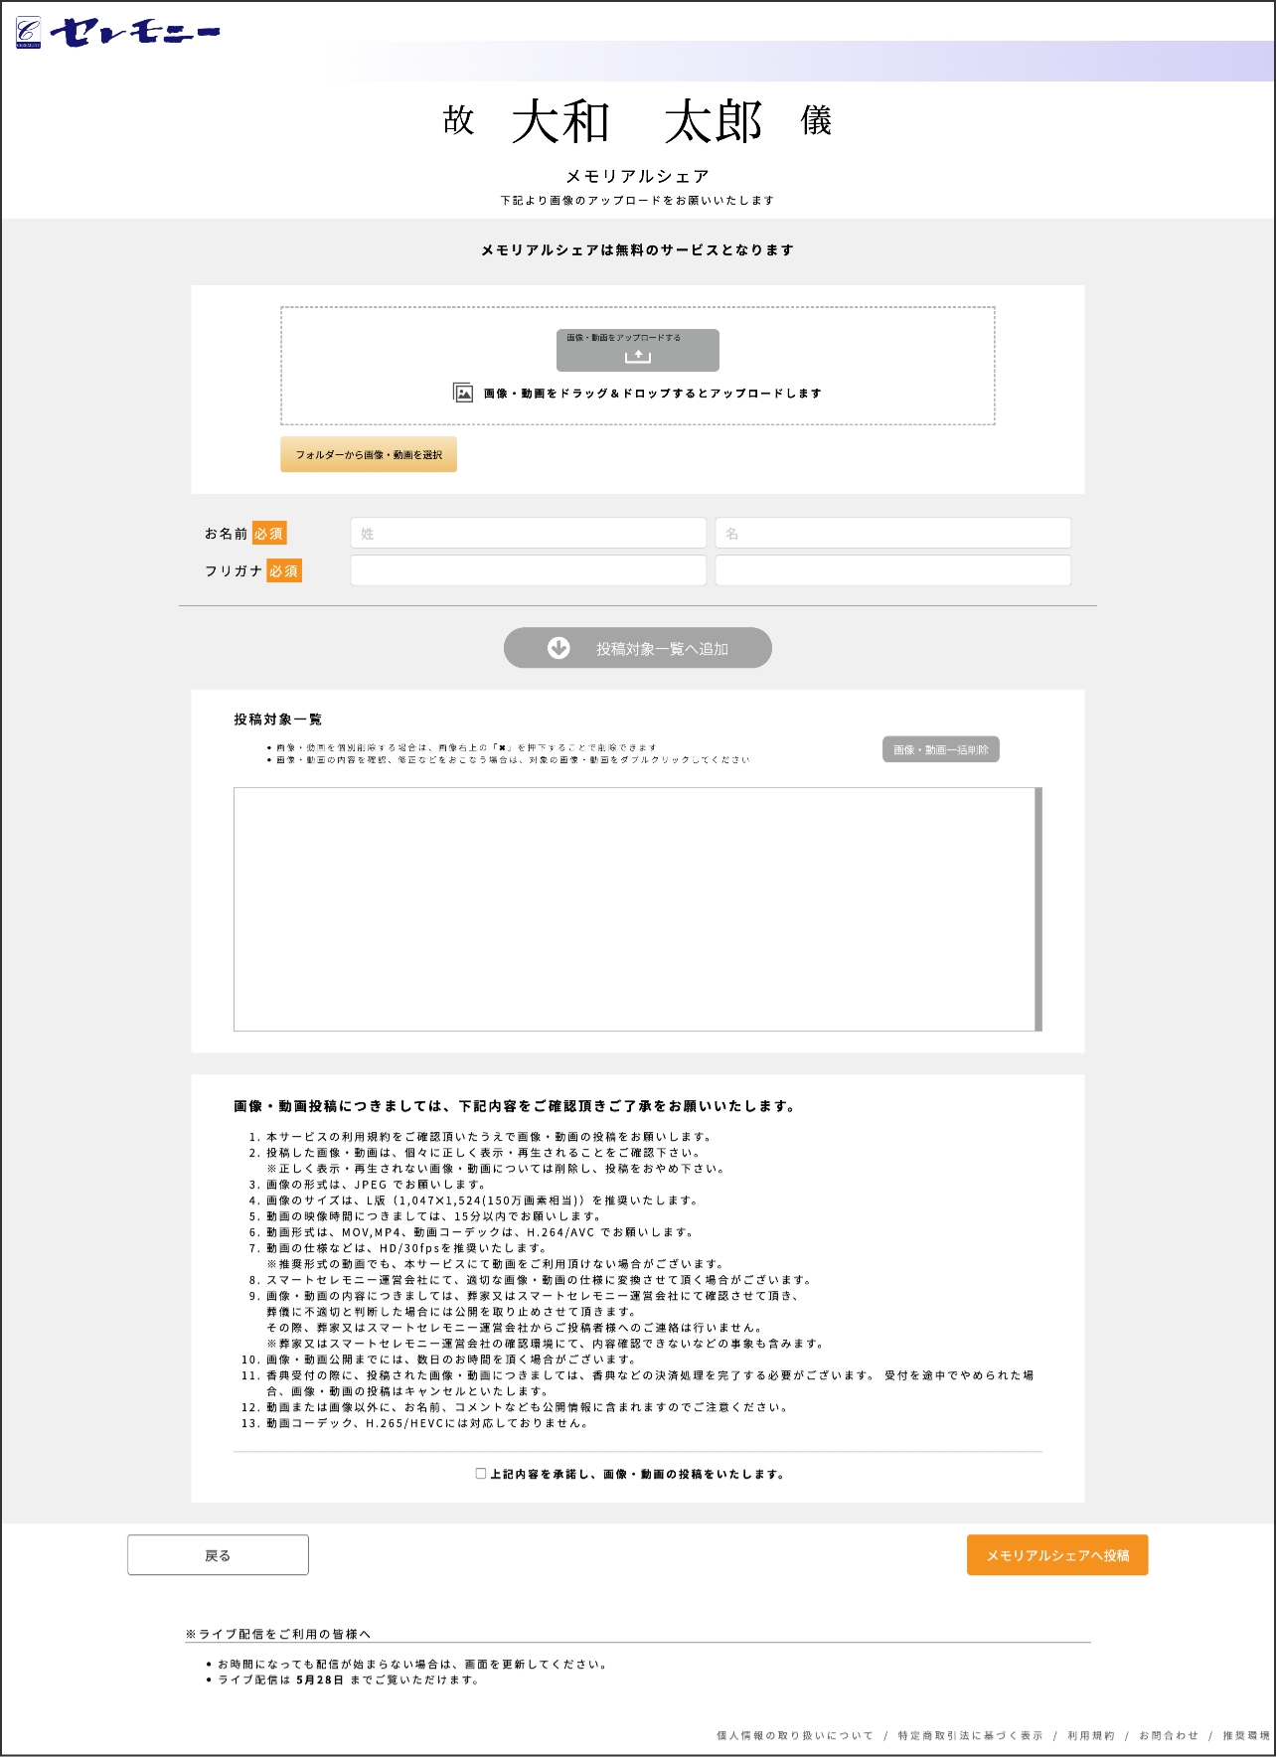Open the 利用規約 footer link
1276x1757 pixels.
1090,1735
